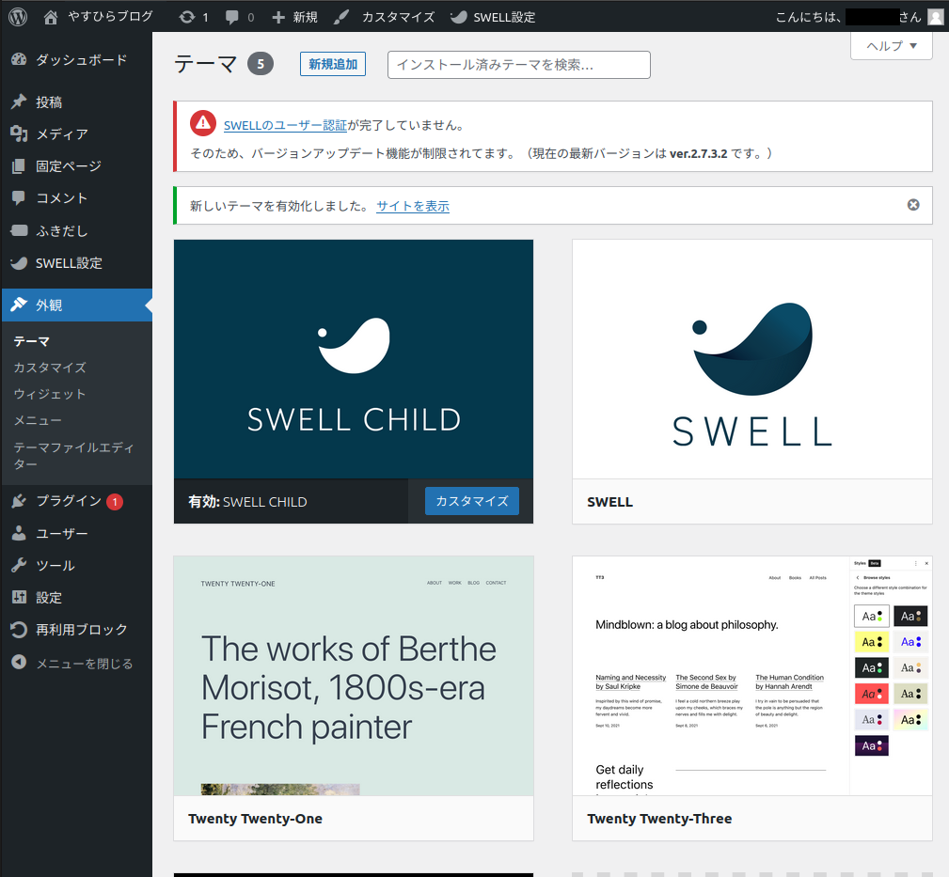Click the Media library icon

tap(20, 133)
